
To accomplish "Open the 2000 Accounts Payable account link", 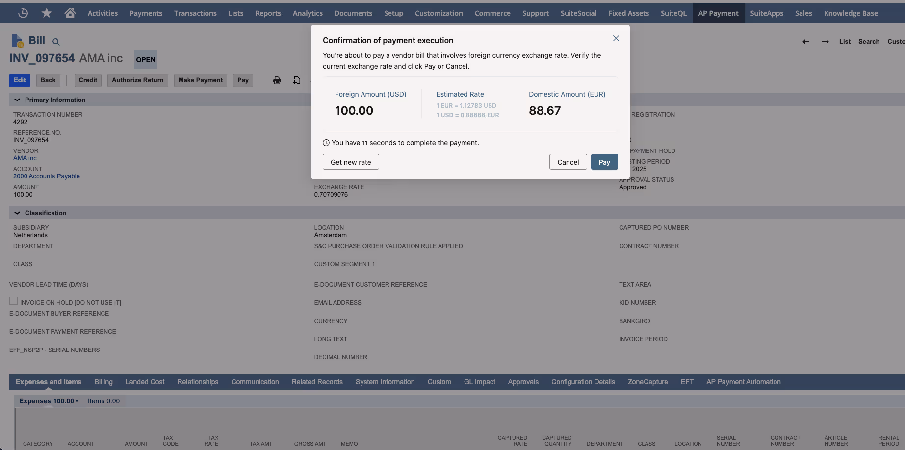I will (x=46, y=176).
